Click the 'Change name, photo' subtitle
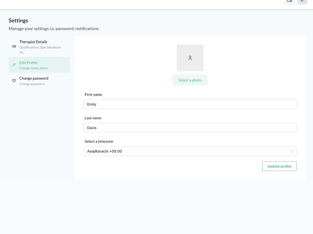The width and height of the screenshot is (313, 234). click(34, 68)
